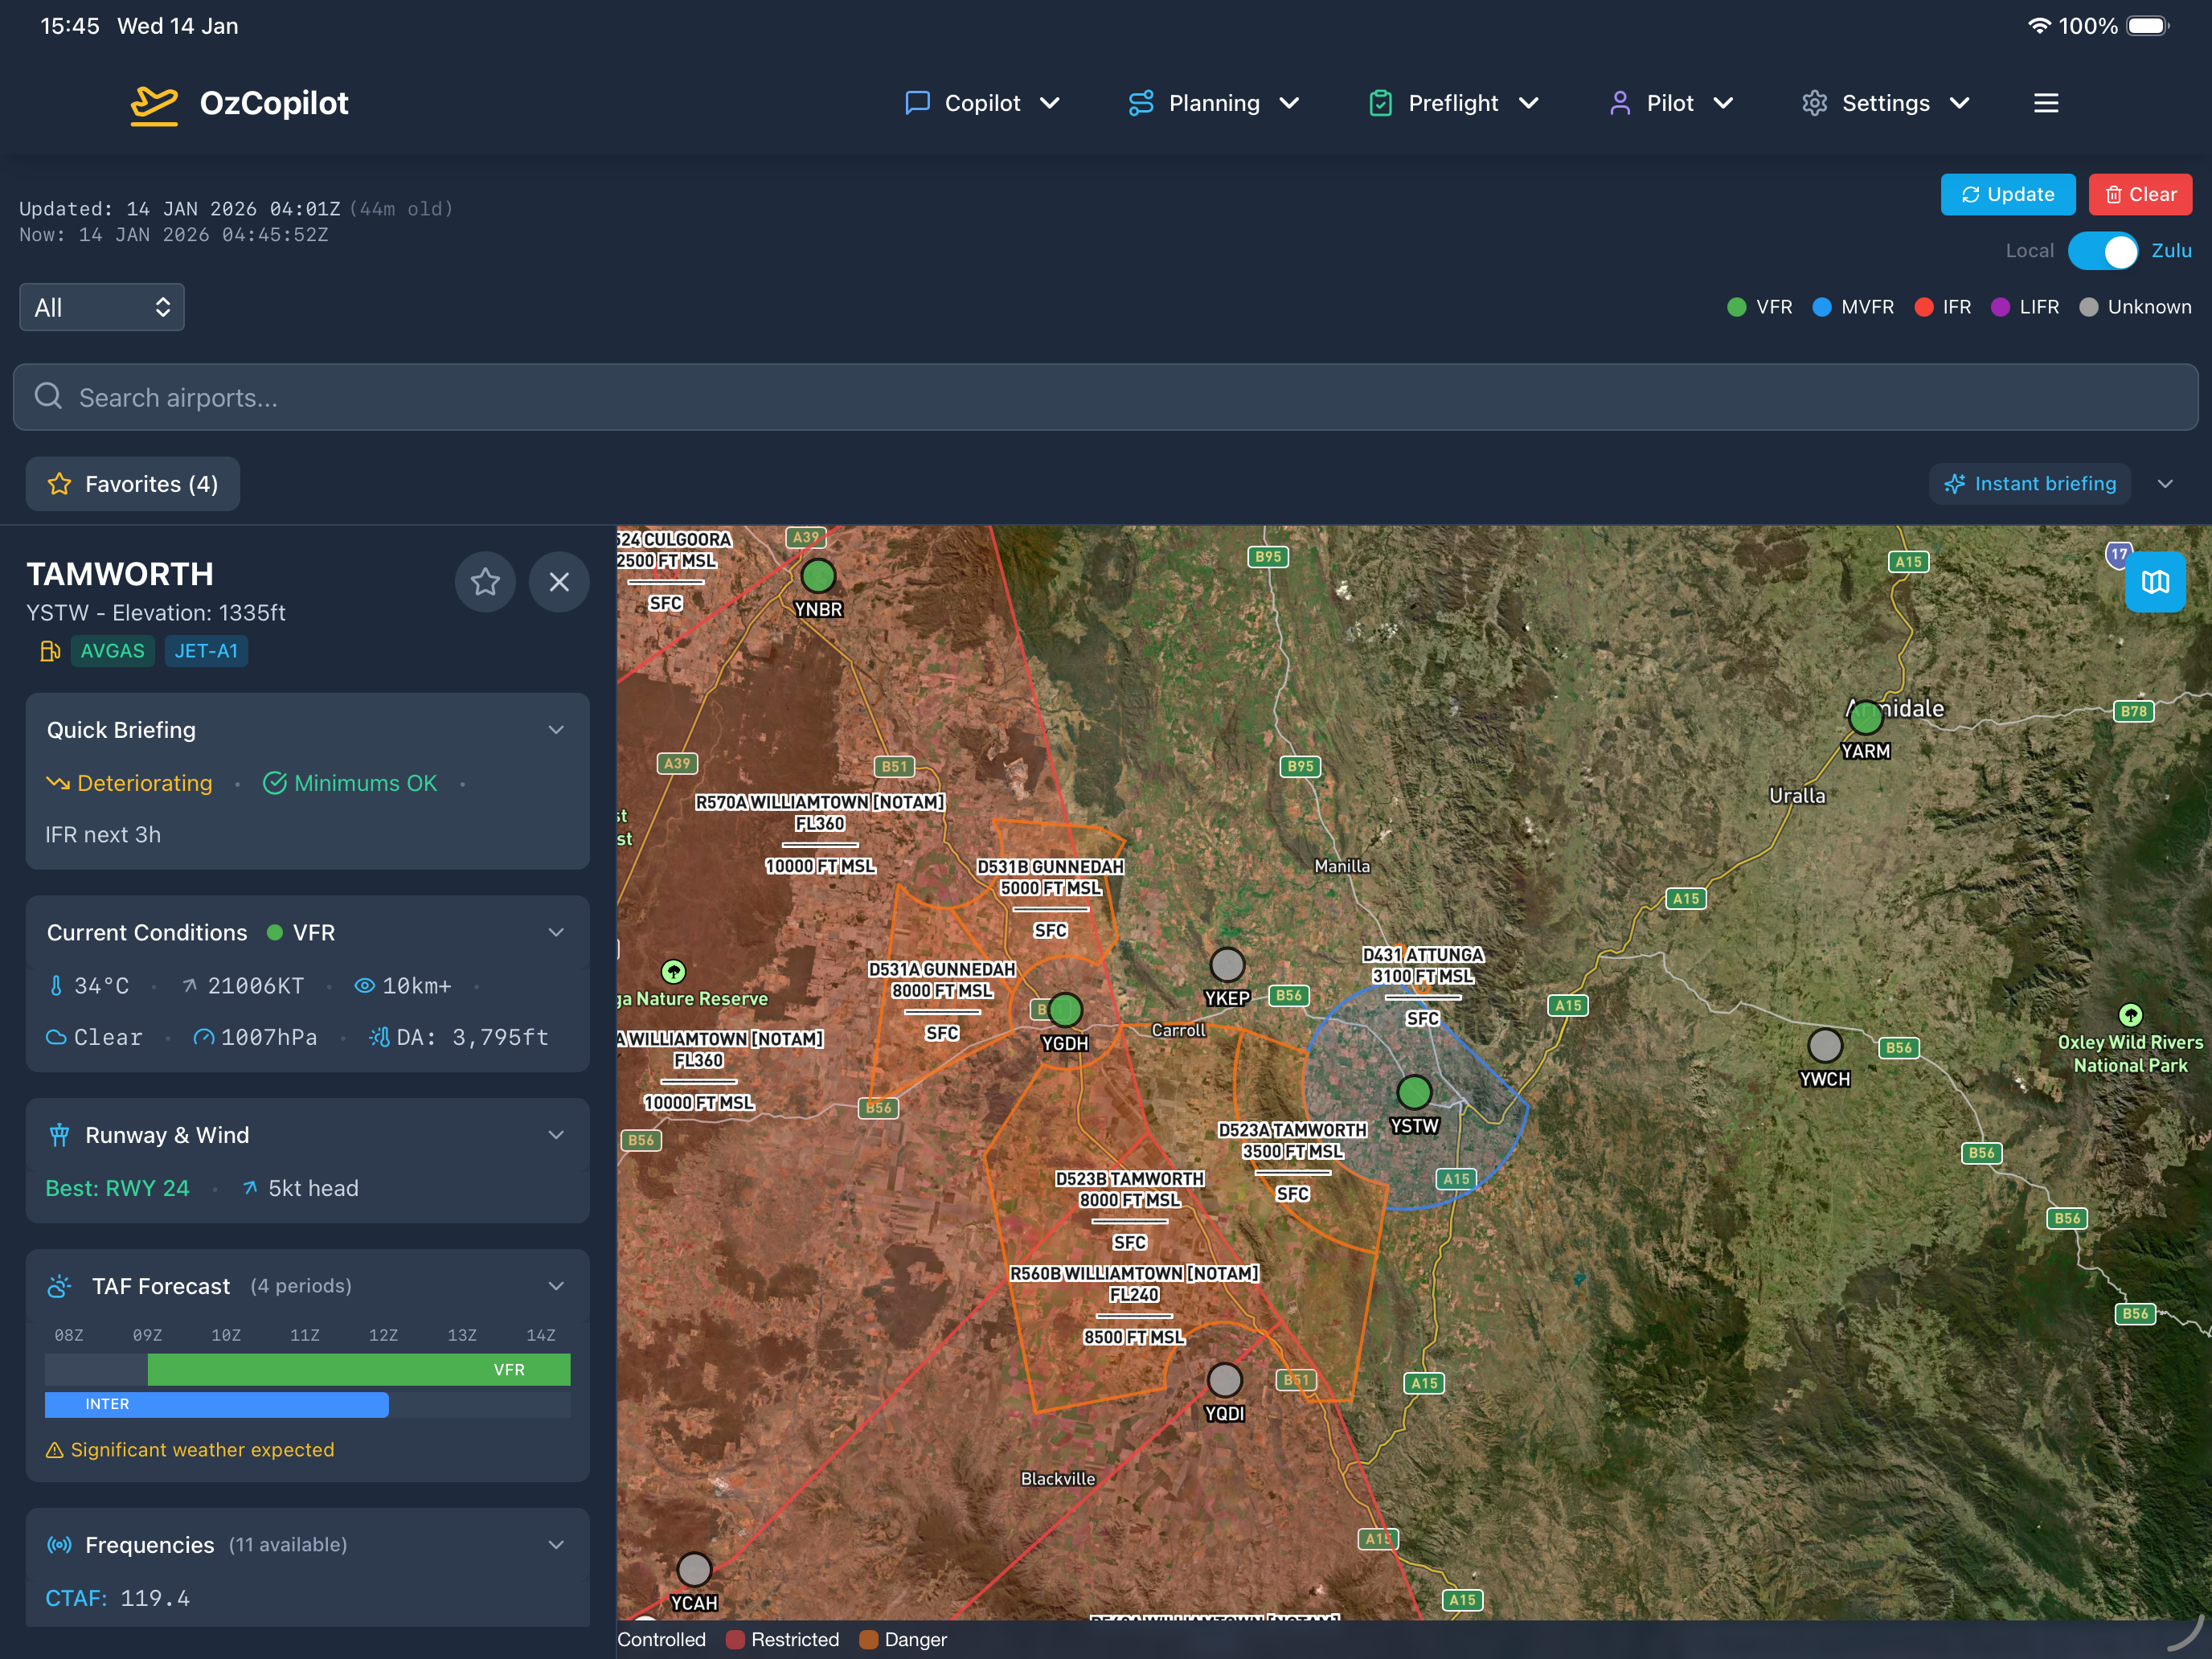Expand the Instant briefing chevron
The height and width of the screenshot is (1659, 2212).
click(x=2165, y=484)
